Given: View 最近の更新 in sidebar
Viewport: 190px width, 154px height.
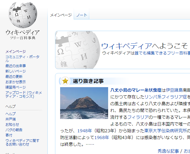Looking at the screenshot, I should [x=14, y=76].
